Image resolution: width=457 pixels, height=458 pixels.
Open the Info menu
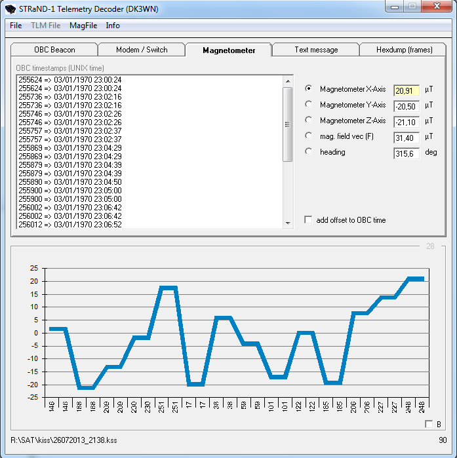(x=113, y=26)
